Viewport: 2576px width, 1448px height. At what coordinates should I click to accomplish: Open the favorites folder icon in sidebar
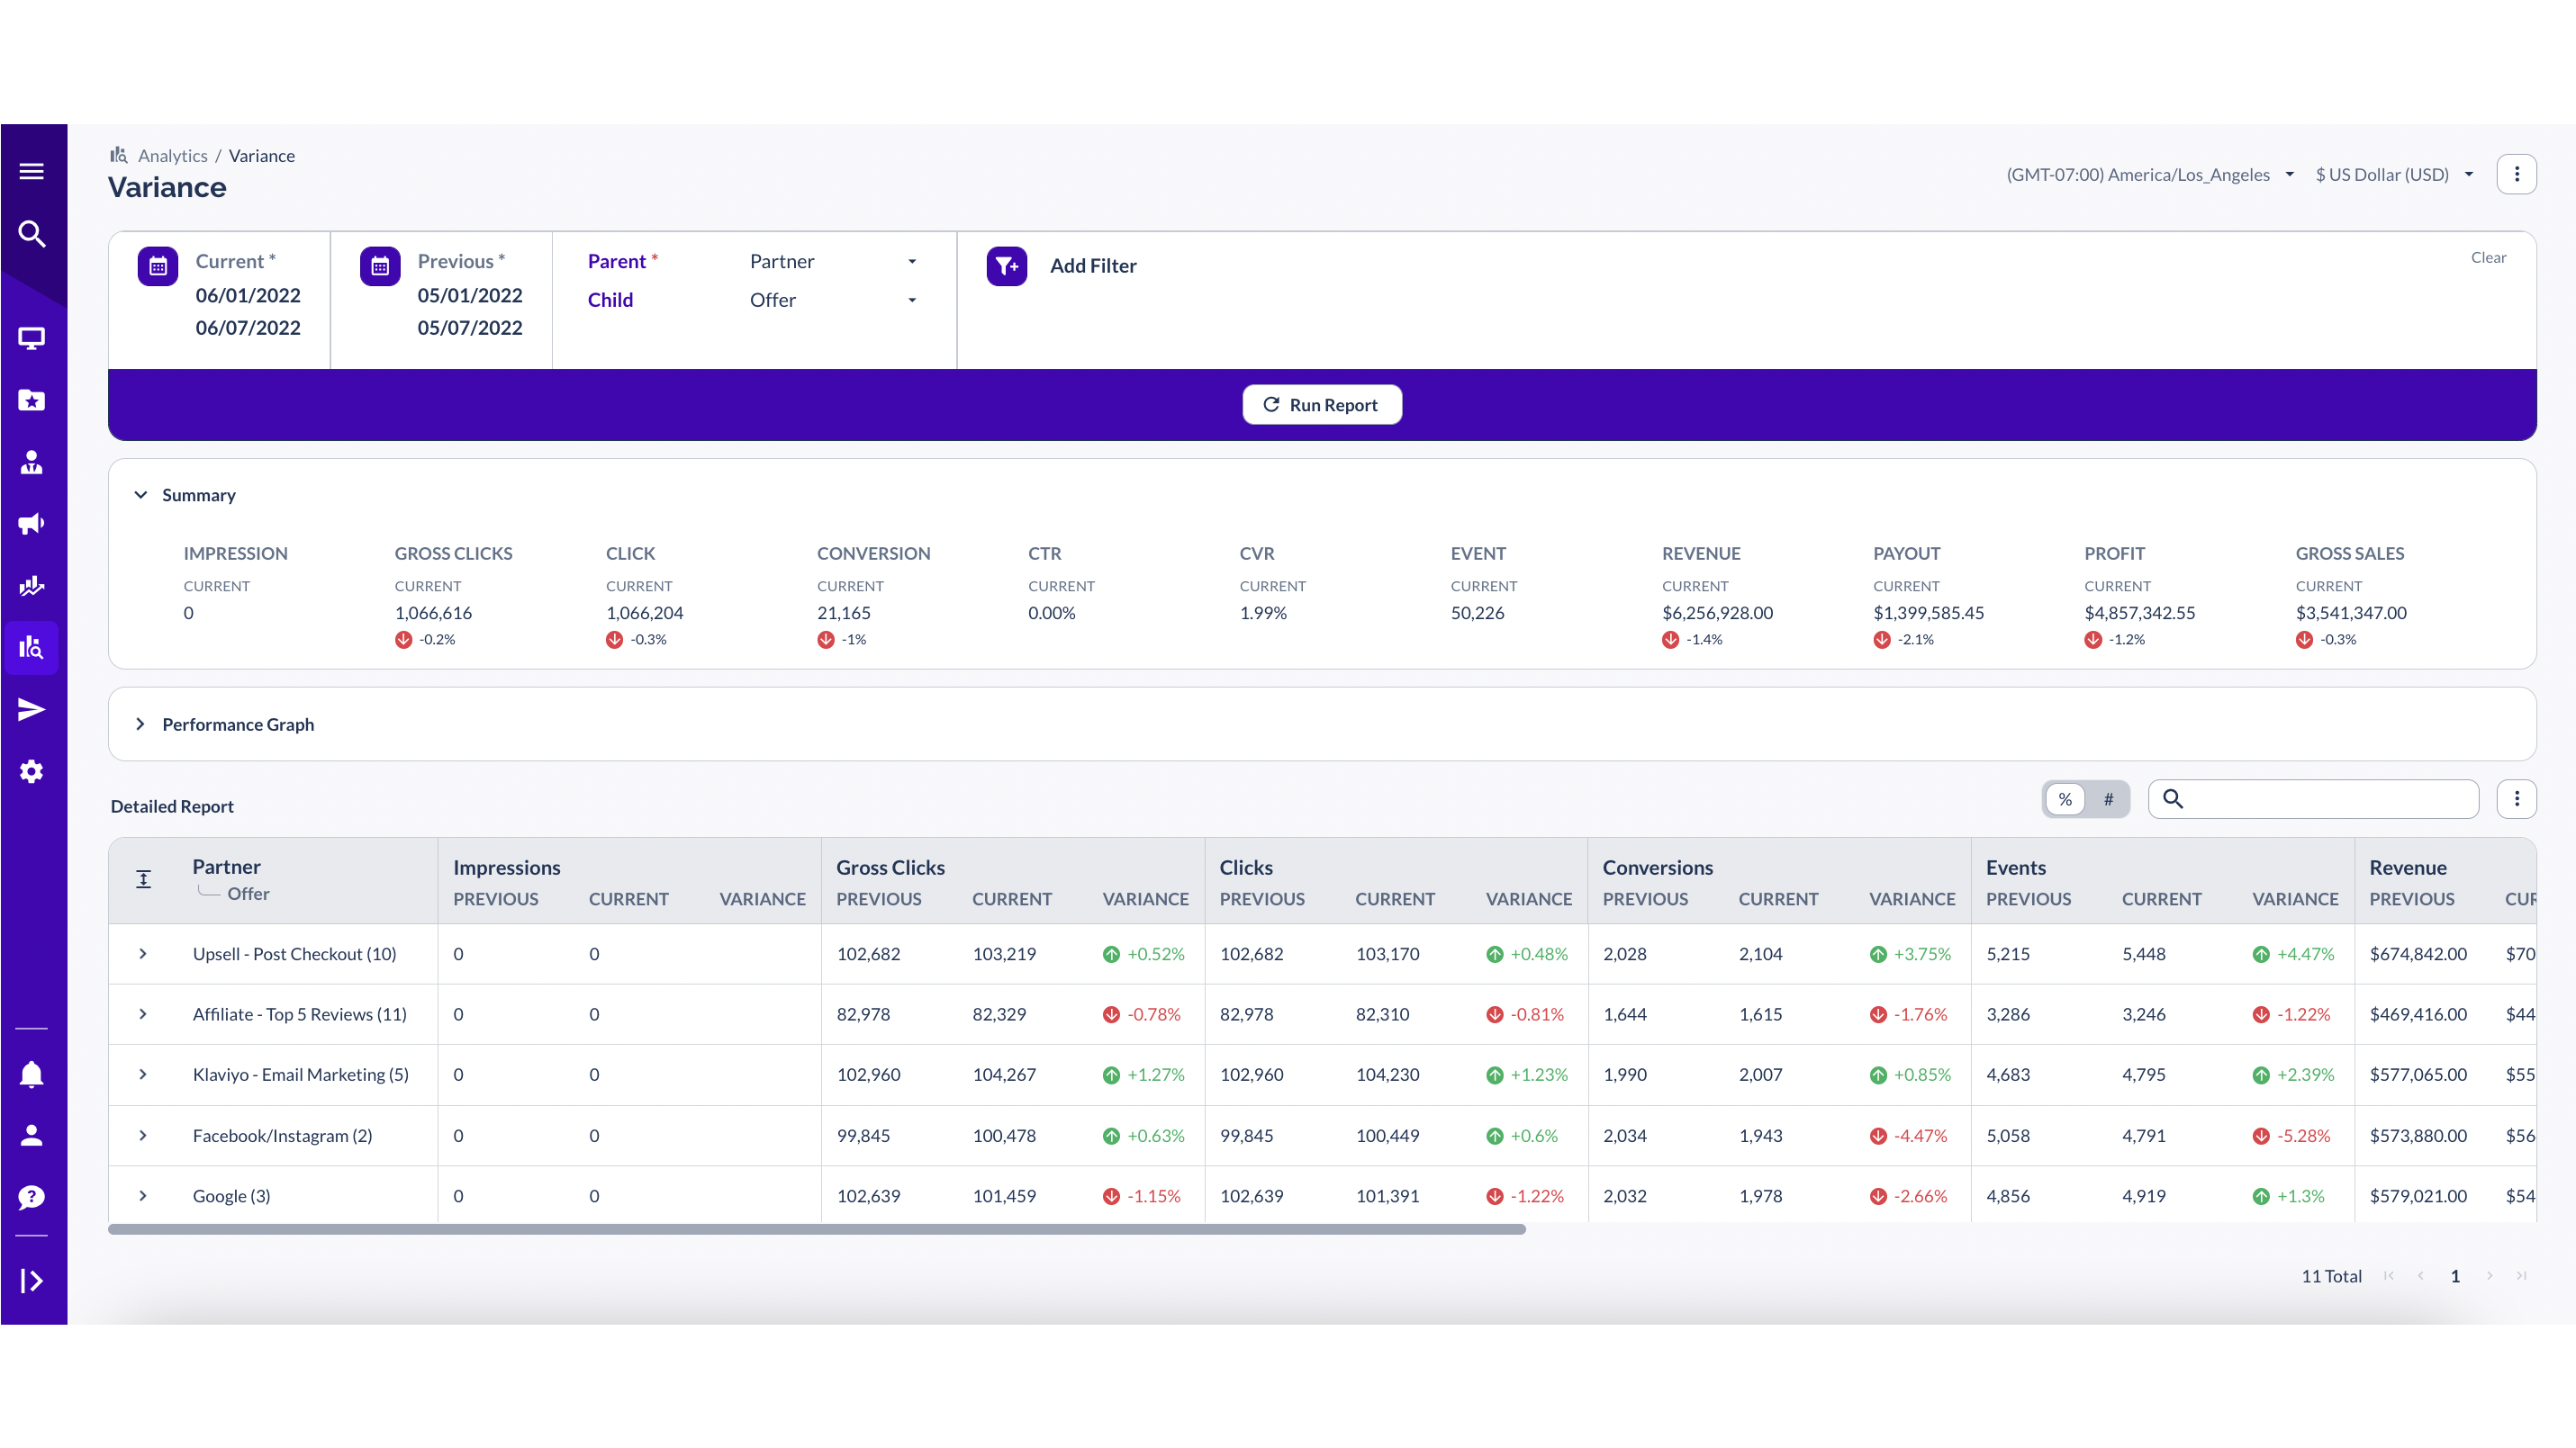click(31, 400)
